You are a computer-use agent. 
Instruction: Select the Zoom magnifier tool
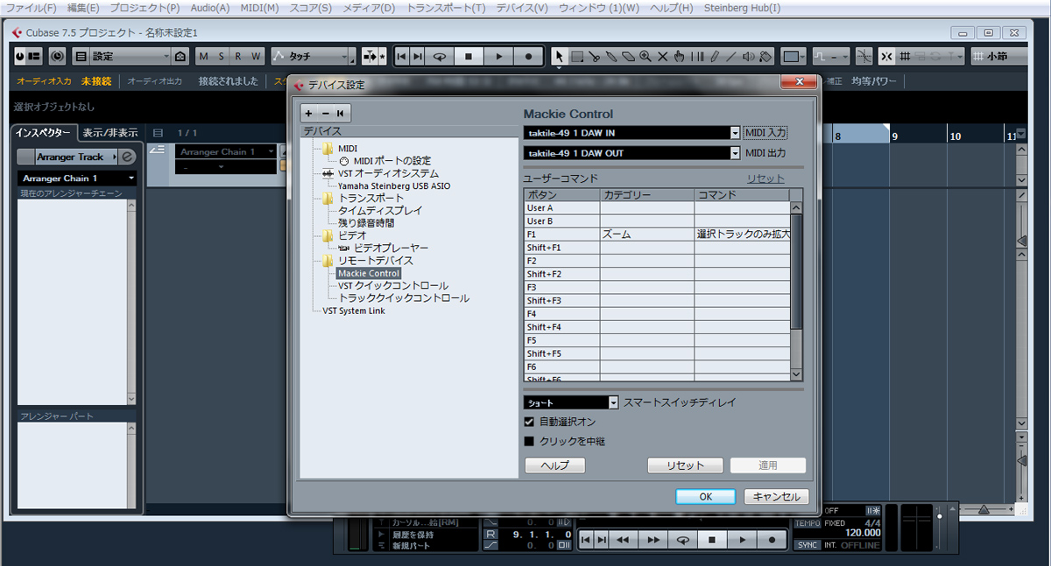click(645, 56)
